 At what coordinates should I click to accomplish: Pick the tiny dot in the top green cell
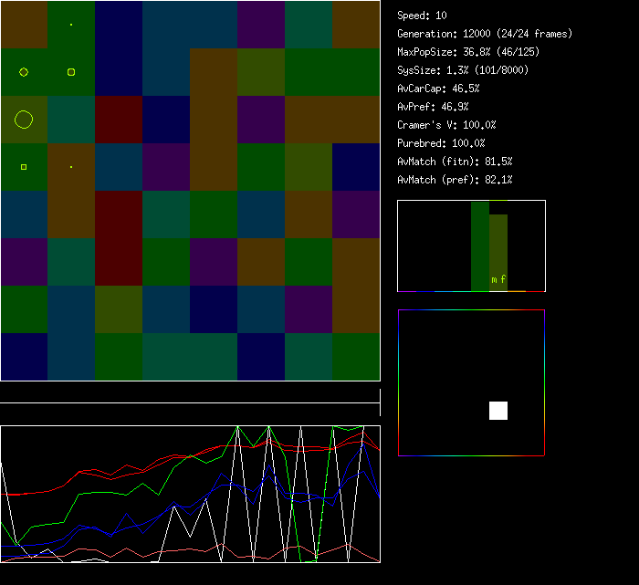pos(71,25)
